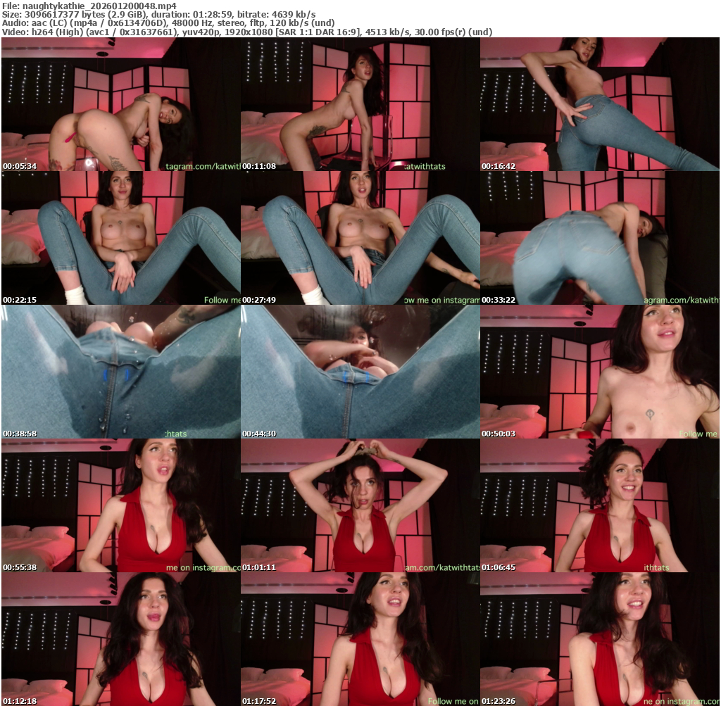Click the Audio stream info line
The width and height of the screenshot is (721, 706).
click(168, 23)
